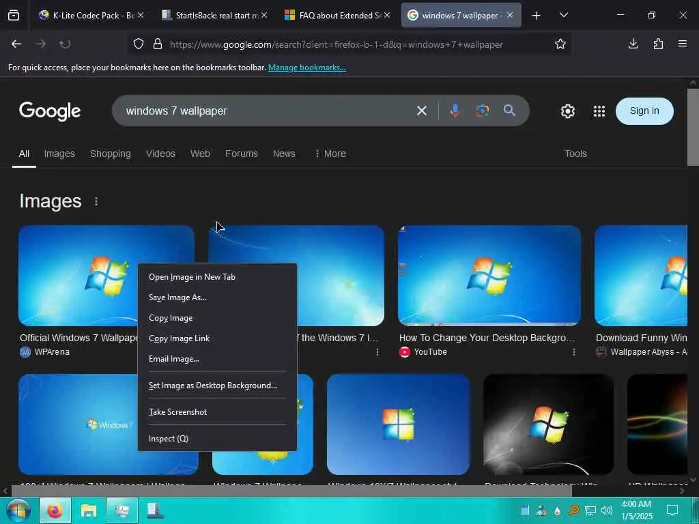Open site info via padlock icon
The height and width of the screenshot is (524, 699).
pyautogui.click(x=158, y=44)
